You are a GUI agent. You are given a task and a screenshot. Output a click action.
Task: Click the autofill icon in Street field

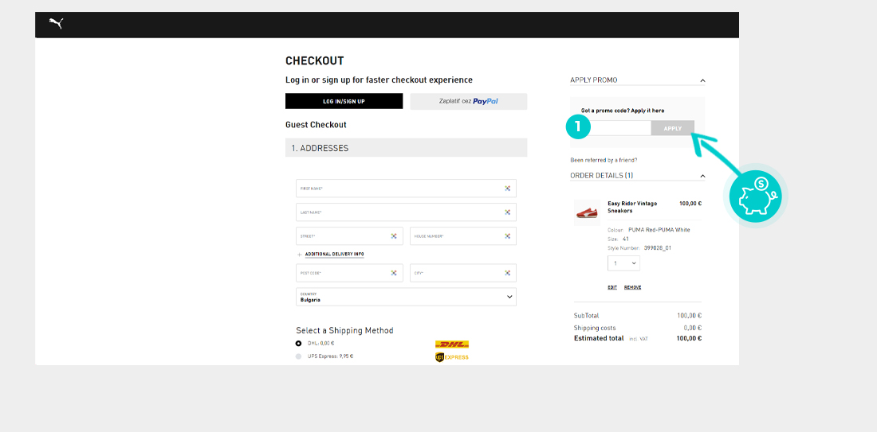pos(394,236)
